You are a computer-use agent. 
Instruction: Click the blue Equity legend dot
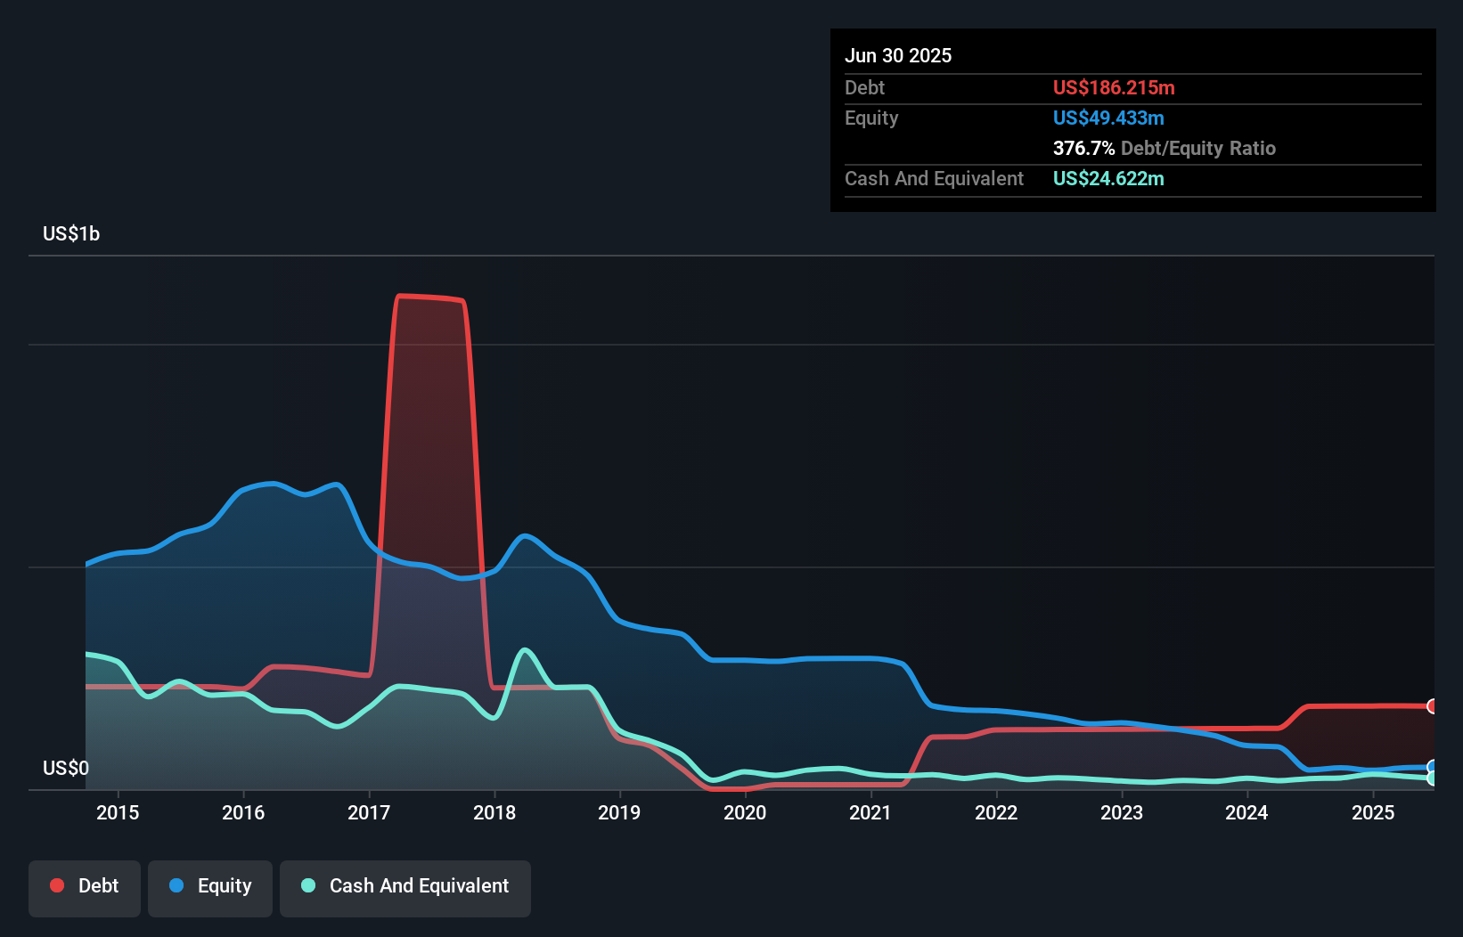(x=176, y=885)
